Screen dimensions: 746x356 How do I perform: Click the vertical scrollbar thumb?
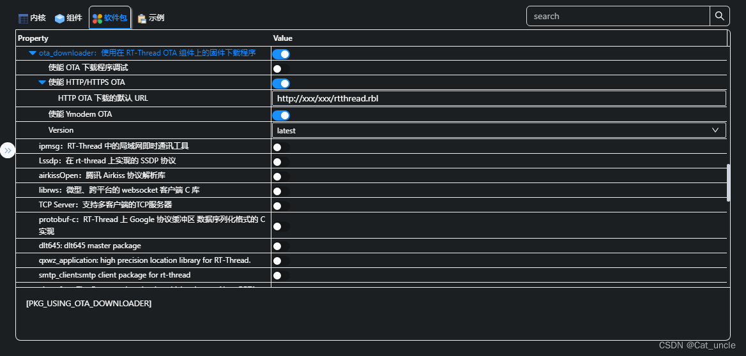728,182
